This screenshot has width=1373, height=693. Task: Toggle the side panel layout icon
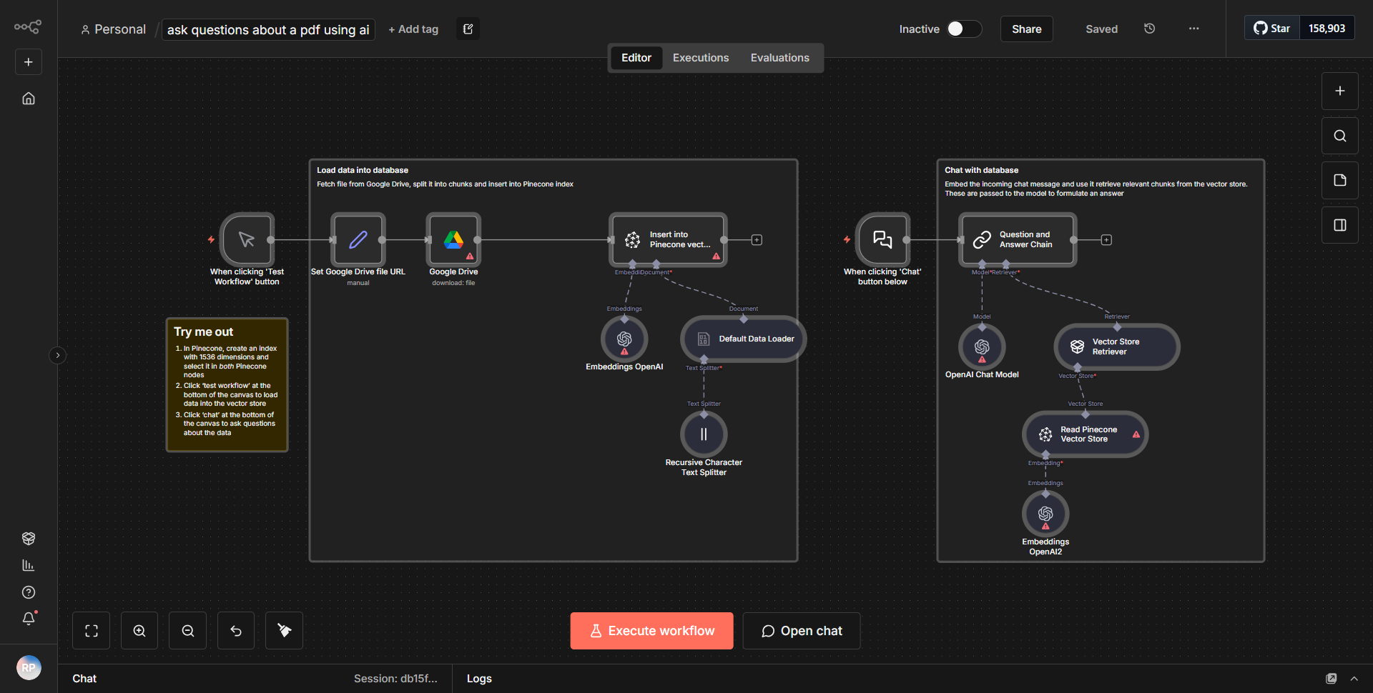point(1339,225)
